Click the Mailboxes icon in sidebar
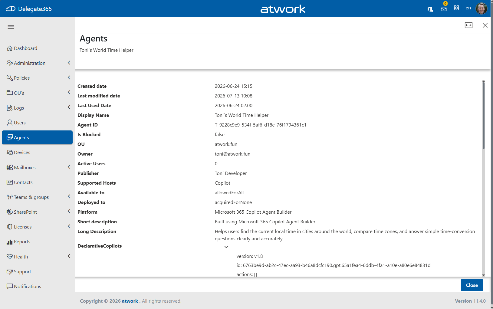 (x=10, y=167)
